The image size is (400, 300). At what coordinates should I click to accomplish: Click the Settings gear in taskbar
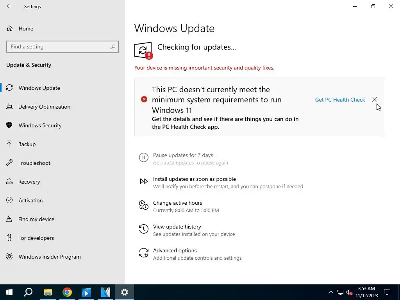point(125,292)
